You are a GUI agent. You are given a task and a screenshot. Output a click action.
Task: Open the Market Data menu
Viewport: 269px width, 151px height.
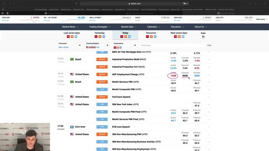[129, 27]
